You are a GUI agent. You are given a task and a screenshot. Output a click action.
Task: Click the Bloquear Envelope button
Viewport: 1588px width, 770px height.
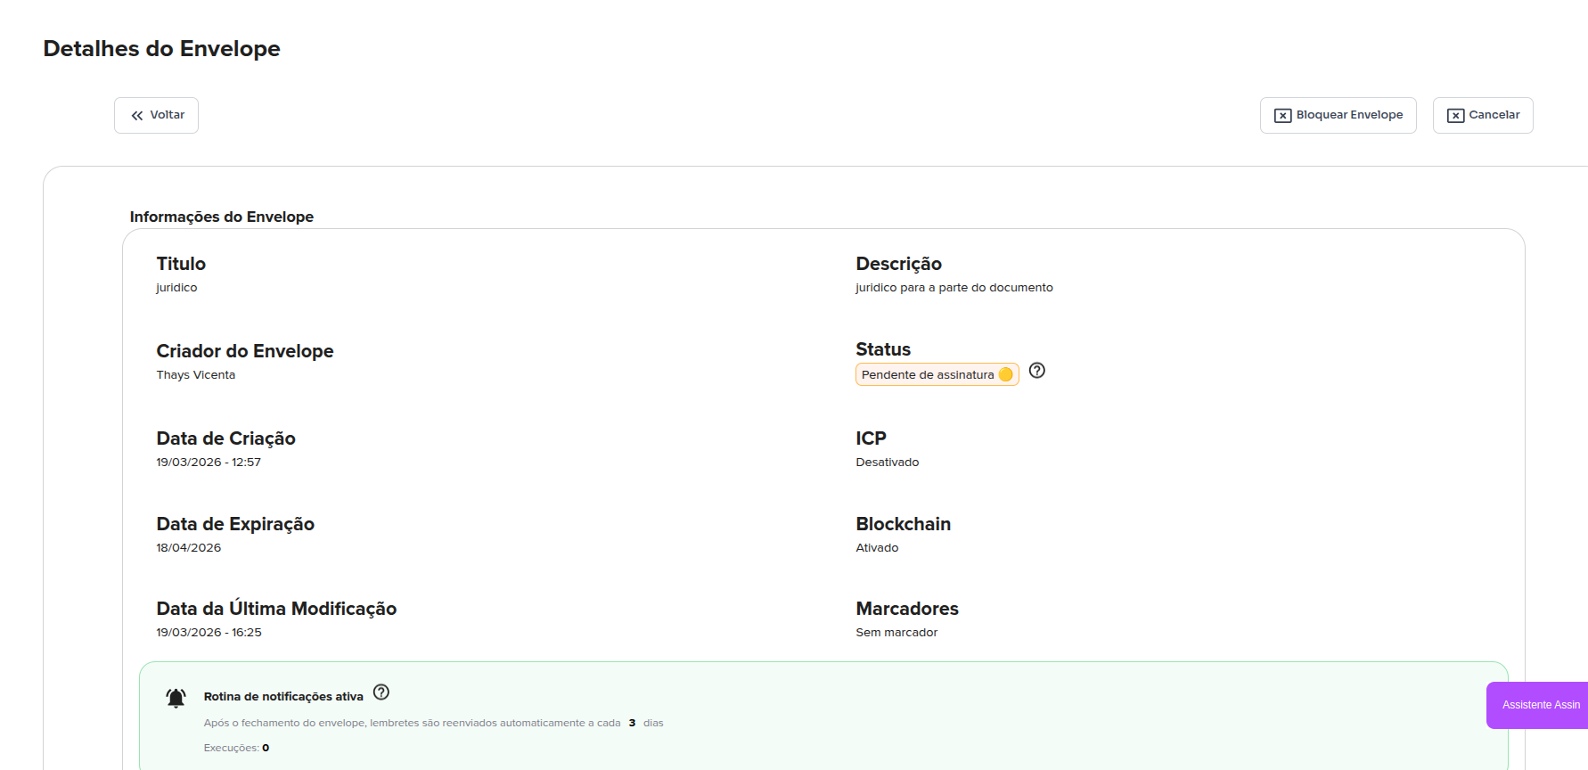pyautogui.click(x=1338, y=115)
